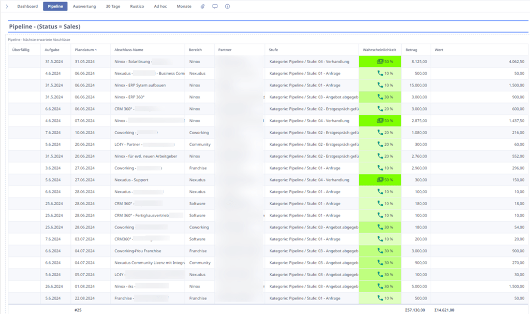
Task: Open the Auswertung tab
Action: [84, 7]
